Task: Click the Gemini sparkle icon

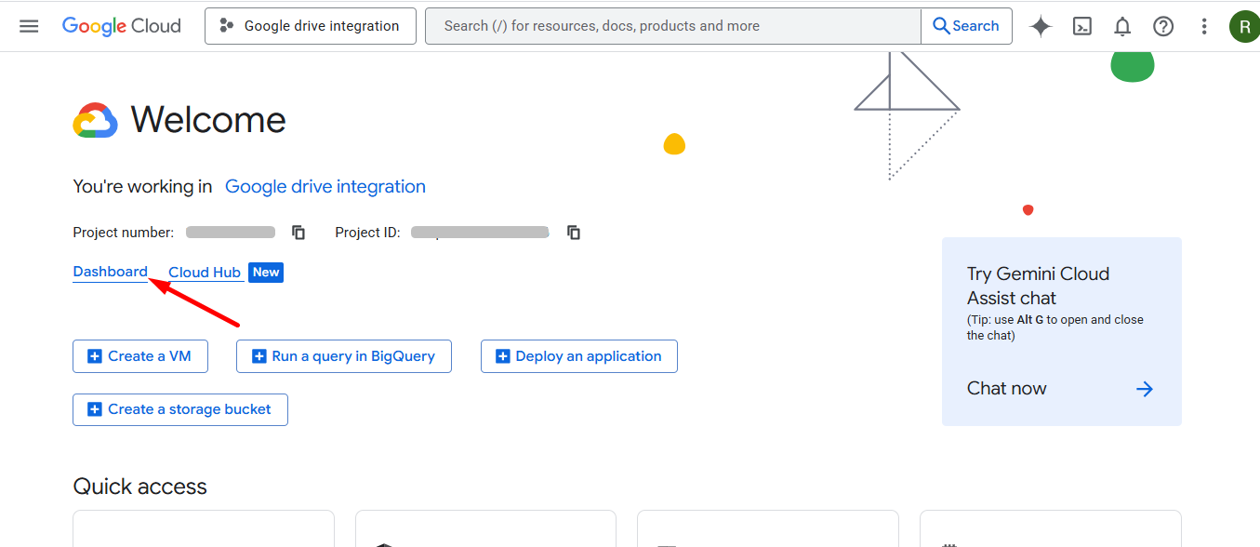Action: (1041, 26)
